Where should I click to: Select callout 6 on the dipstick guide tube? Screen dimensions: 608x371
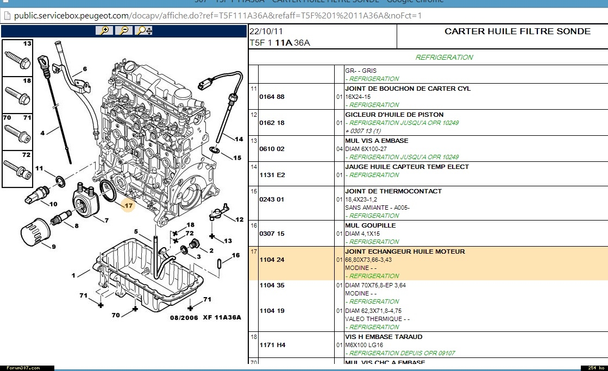point(85,69)
